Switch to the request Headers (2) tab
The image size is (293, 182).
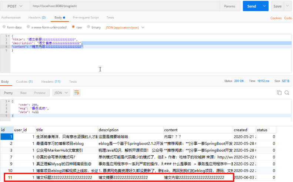(x=37, y=17)
